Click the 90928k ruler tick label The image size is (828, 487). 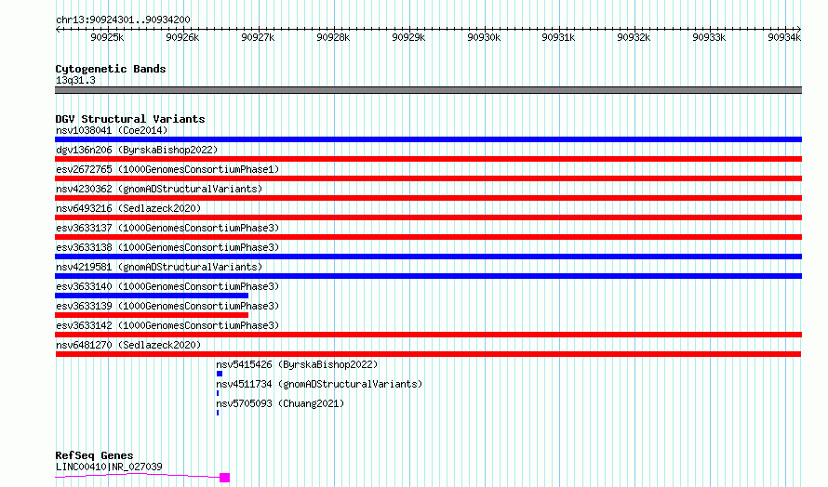333,37
